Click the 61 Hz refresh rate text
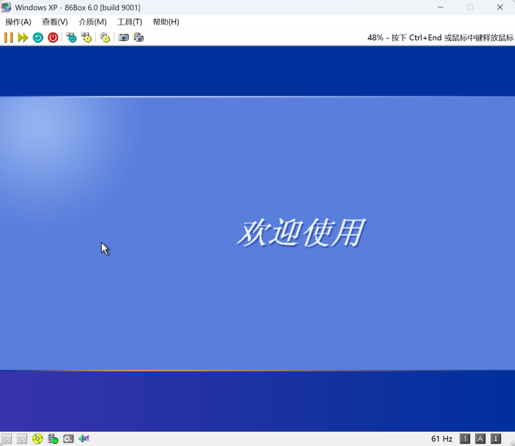This screenshot has height=446, width=515. (x=442, y=439)
